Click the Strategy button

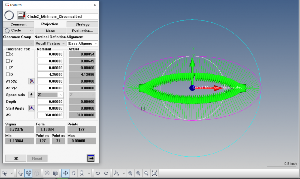[82, 24]
